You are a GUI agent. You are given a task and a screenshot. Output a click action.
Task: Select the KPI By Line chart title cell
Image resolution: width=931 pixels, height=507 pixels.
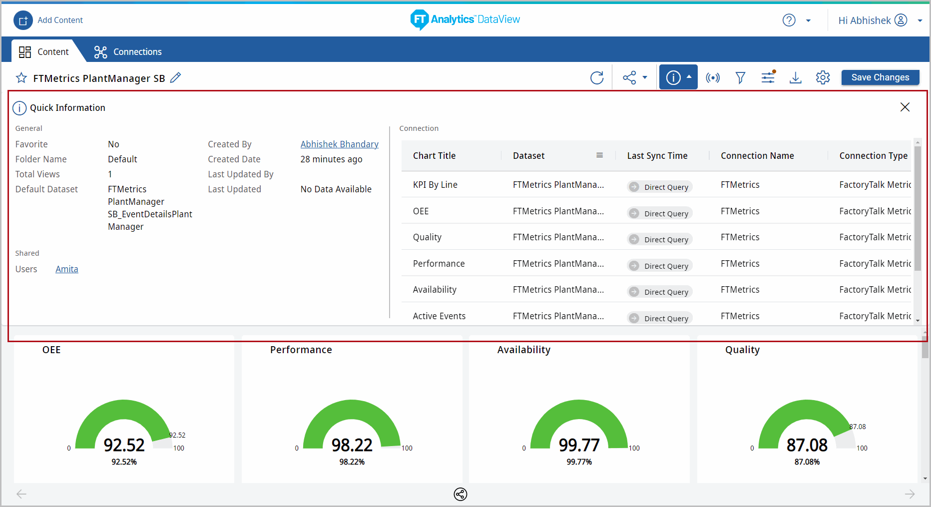(435, 185)
